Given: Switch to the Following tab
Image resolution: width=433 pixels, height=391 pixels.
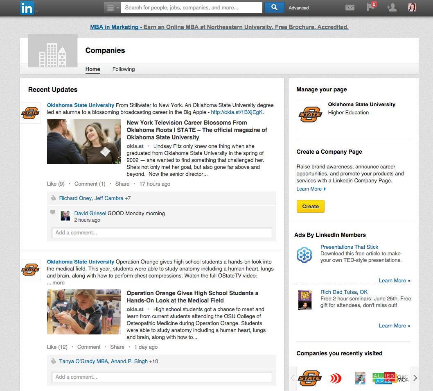Looking at the screenshot, I should tap(124, 69).
